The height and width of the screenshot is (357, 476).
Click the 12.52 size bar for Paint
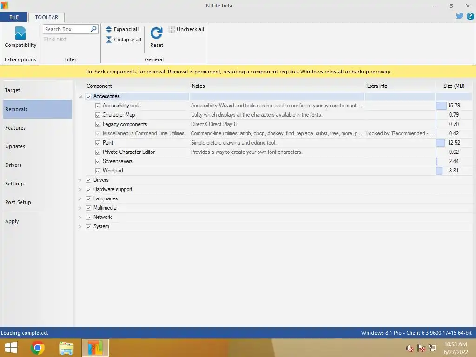pyautogui.click(x=440, y=143)
